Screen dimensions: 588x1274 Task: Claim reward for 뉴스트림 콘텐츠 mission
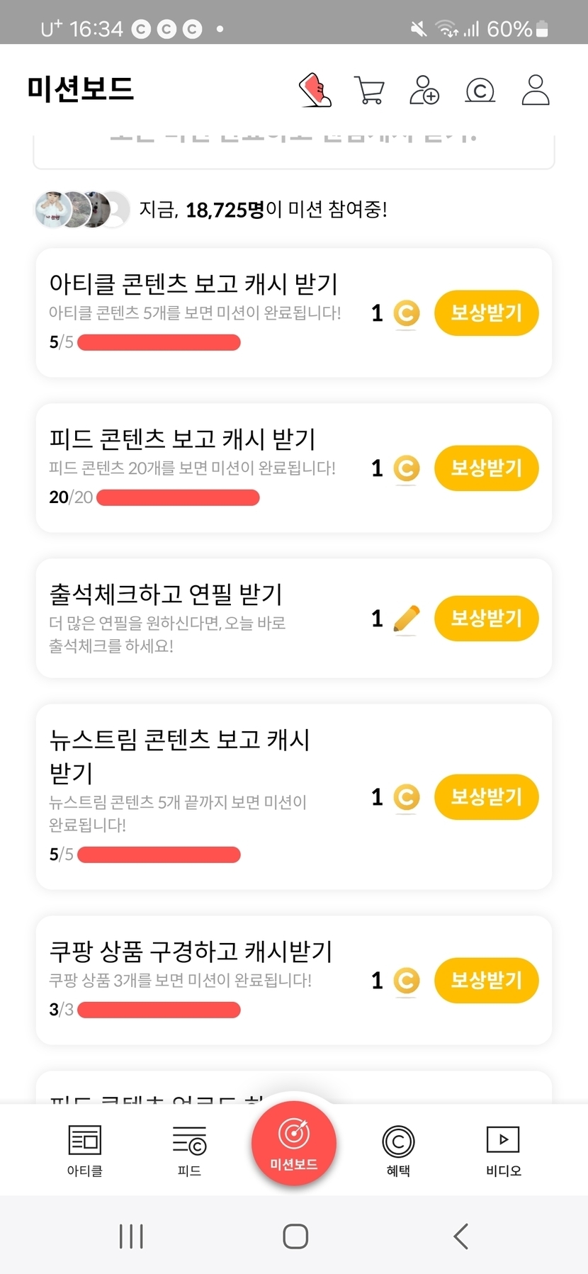[x=486, y=796]
